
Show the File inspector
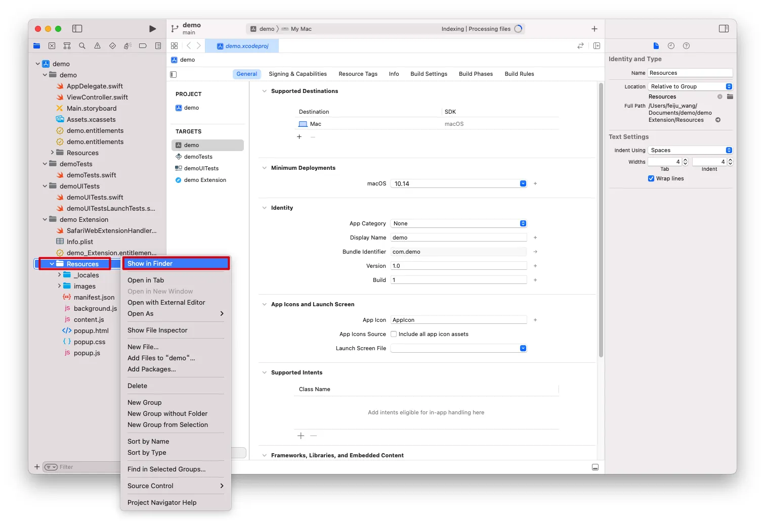pyautogui.click(x=656, y=46)
